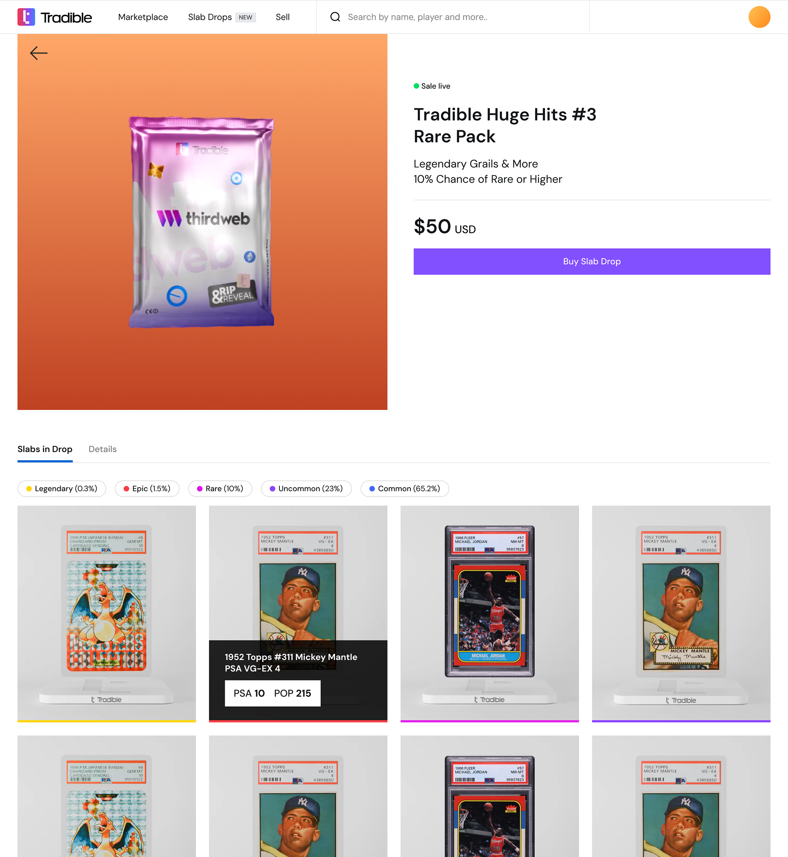
Task: Open the 1986 Fleer Michael Jordan slab
Action: 490,614
